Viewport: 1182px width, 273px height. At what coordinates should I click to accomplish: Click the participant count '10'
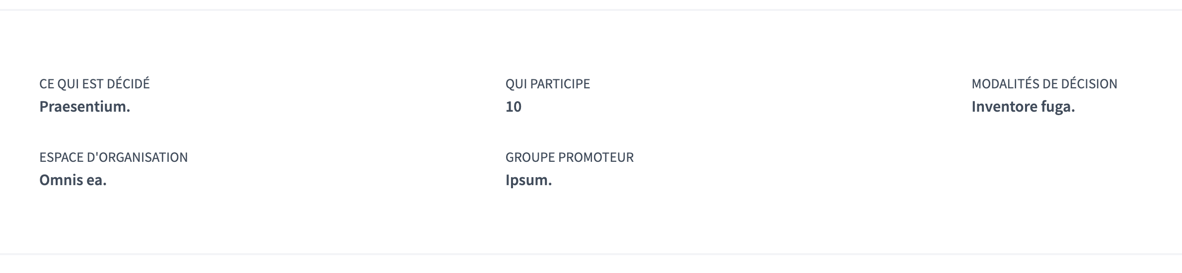514,107
